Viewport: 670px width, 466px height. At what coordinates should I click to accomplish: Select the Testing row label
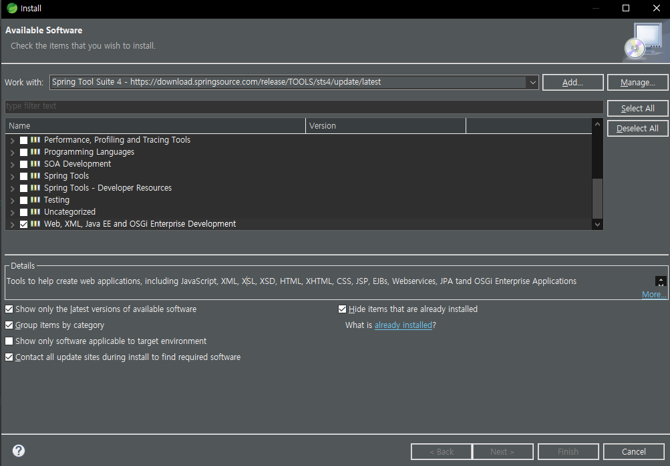(56, 199)
